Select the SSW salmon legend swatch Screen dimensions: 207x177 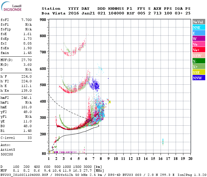tap(199, 55)
